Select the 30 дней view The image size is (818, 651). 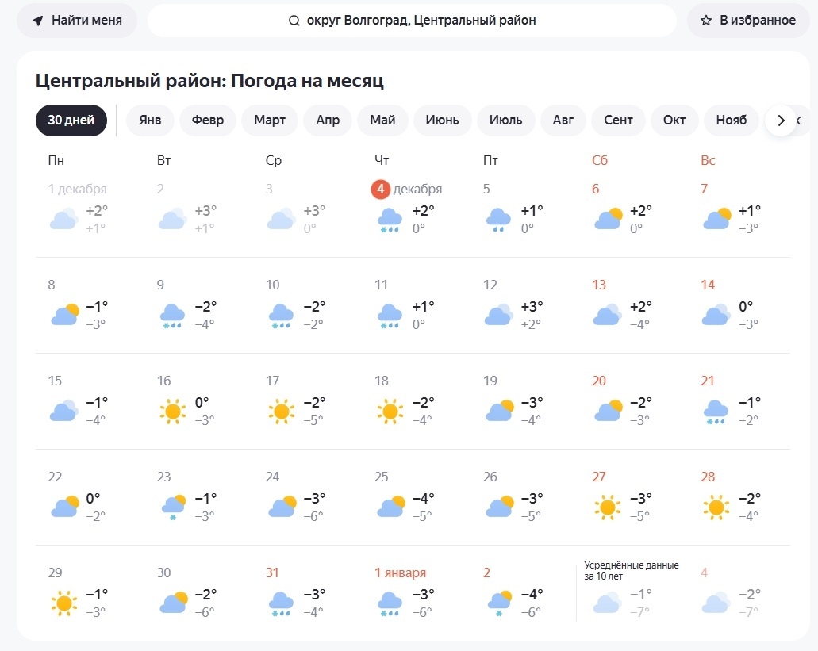coord(71,120)
